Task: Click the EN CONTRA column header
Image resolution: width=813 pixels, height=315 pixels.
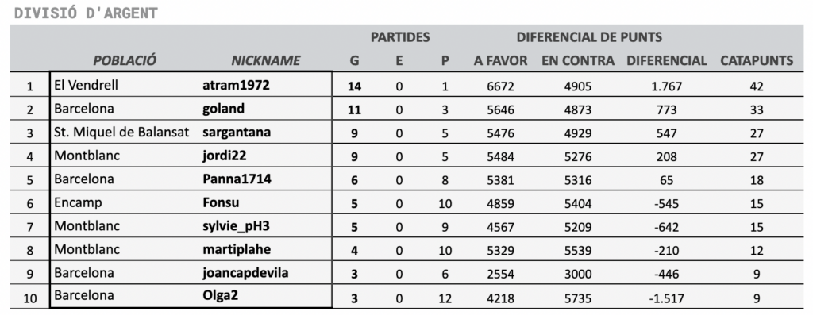Action: click(578, 60)
